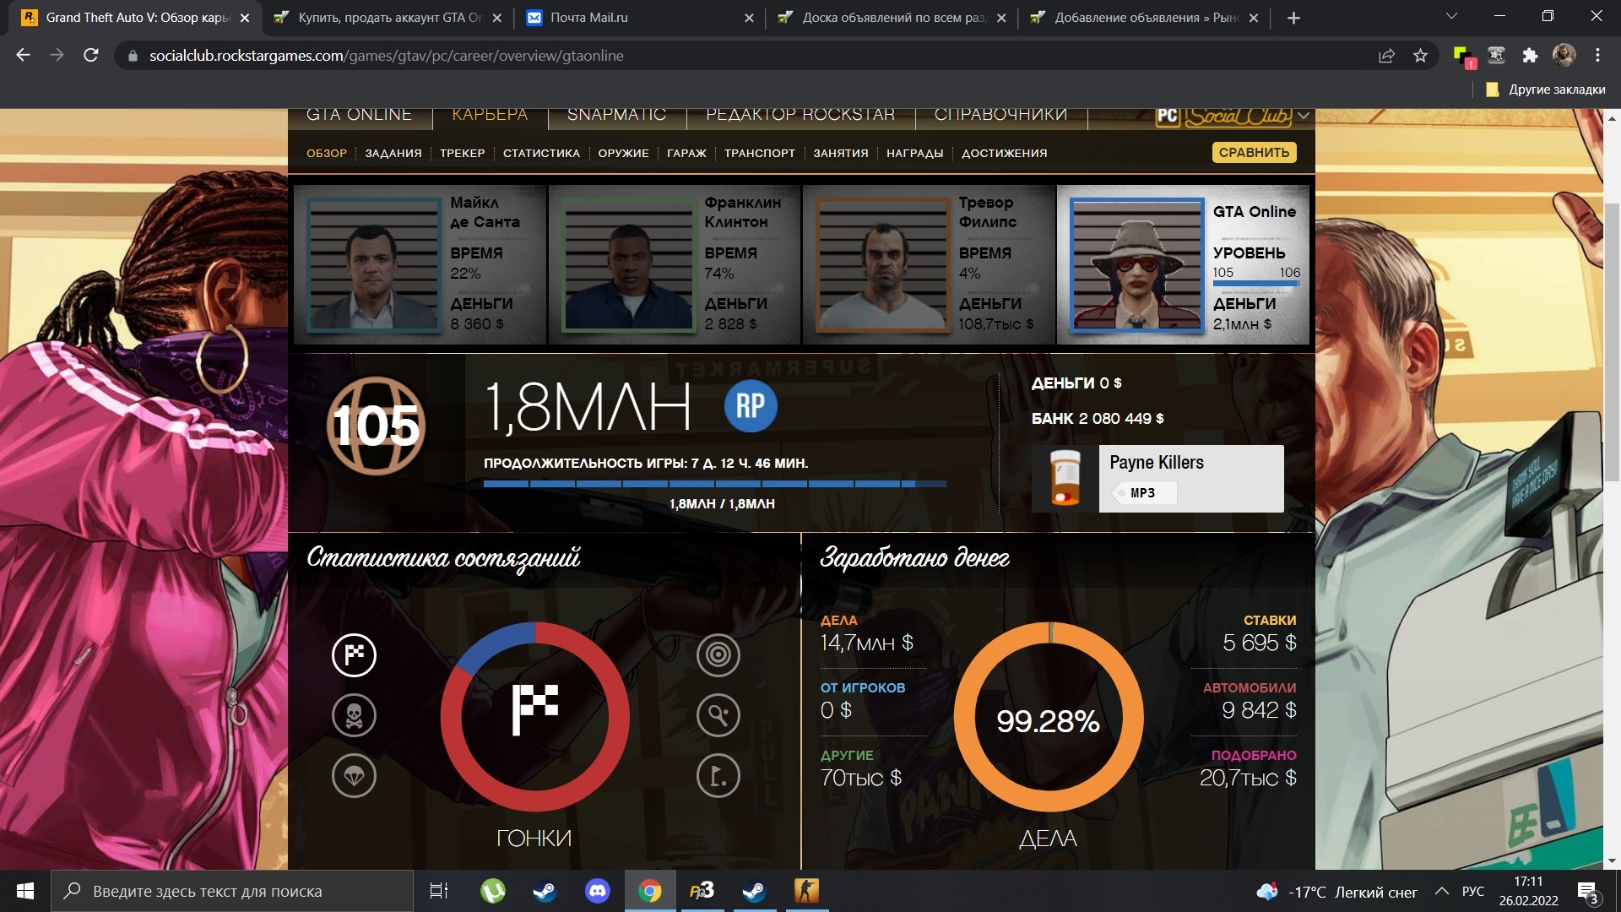Open the Статистика submenu
The height and width of the screenshot is (912, 1621).
tap(541, 153)
